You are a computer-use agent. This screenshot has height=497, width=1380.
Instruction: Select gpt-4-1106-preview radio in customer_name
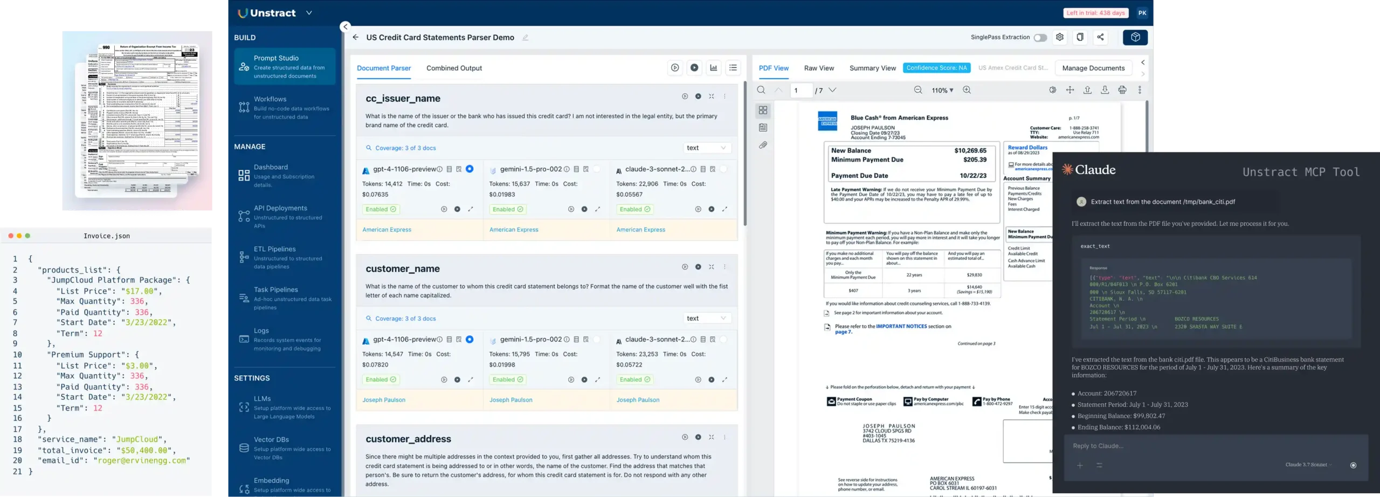pyautogui.click(x=470, y=339)
